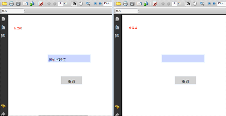Open Attachments paperclip panel in left window
The image size is (226, 116).
point(3,114)
